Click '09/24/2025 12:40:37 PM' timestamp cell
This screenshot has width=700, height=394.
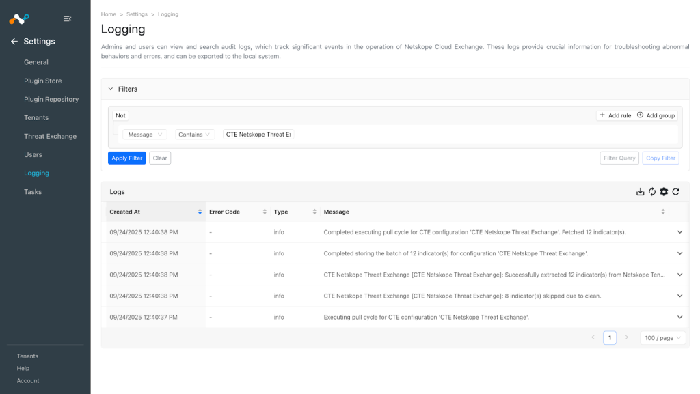pos(144,318)
